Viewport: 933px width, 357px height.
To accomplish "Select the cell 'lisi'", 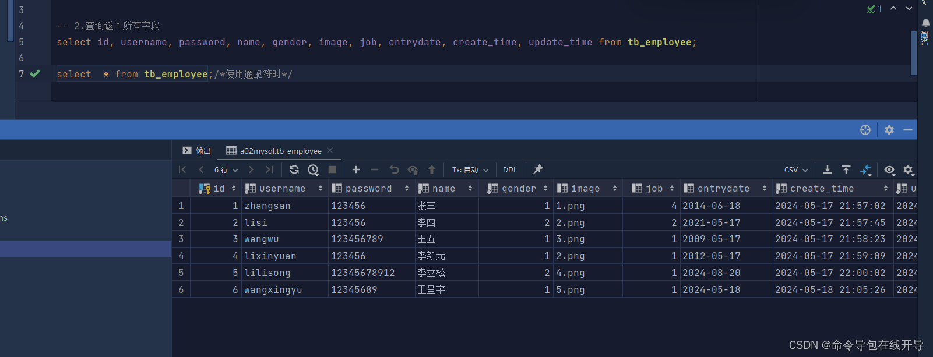I will pos(285,222).
